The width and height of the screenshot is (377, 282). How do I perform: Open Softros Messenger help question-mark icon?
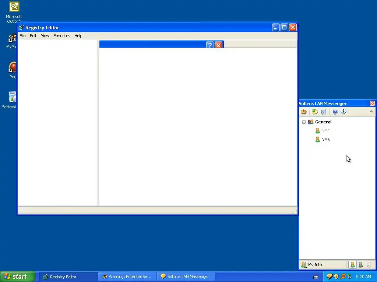point(335,112)
